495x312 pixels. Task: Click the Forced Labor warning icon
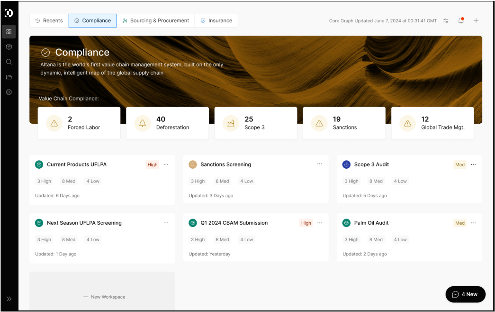click(x=54, y=123)
